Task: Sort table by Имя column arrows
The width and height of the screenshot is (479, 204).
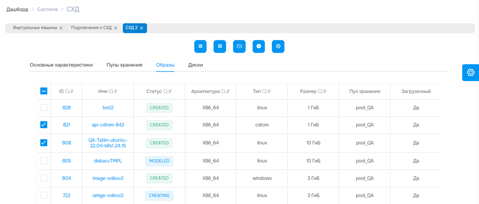Action: (116, 92)
